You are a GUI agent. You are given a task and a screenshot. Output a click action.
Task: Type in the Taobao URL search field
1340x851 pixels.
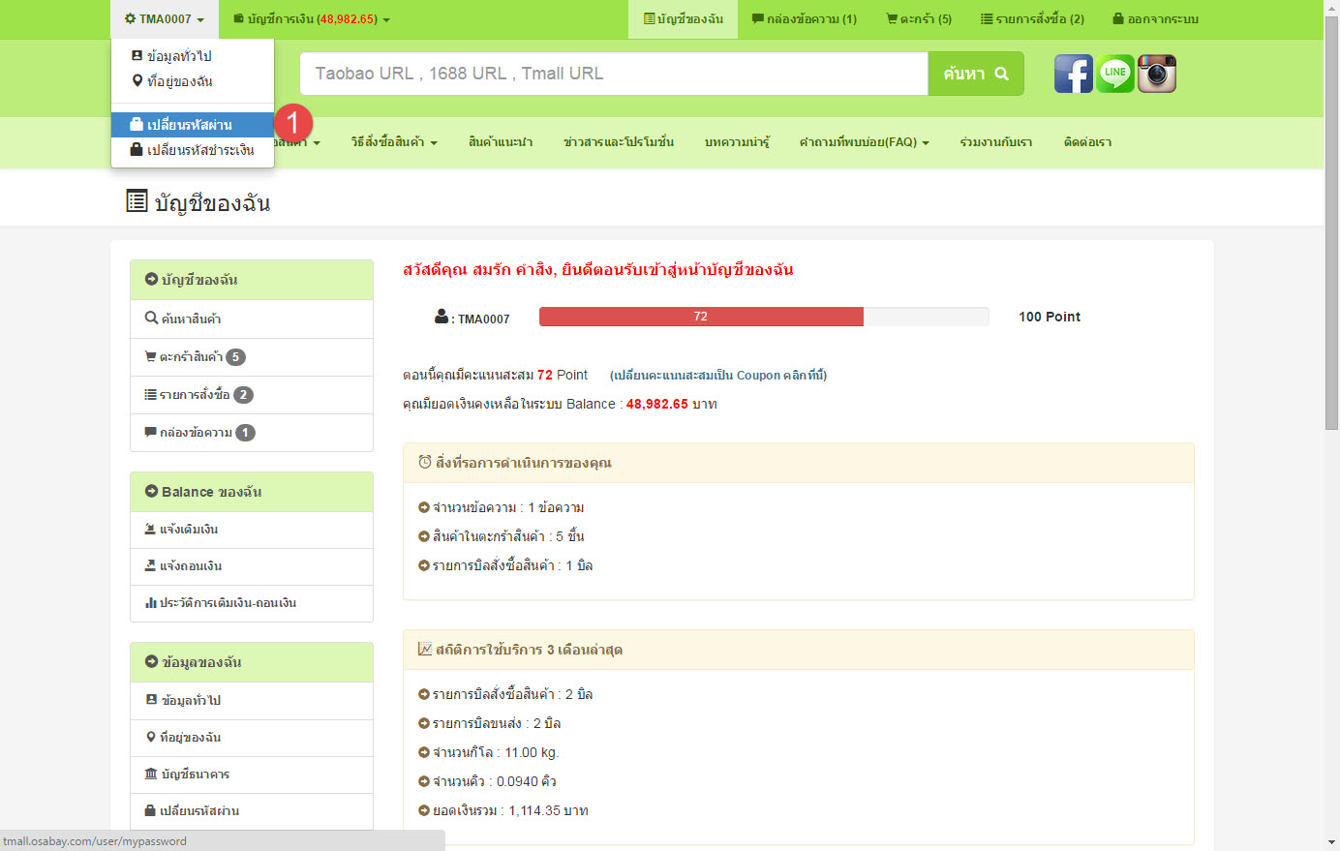point(613,74)
